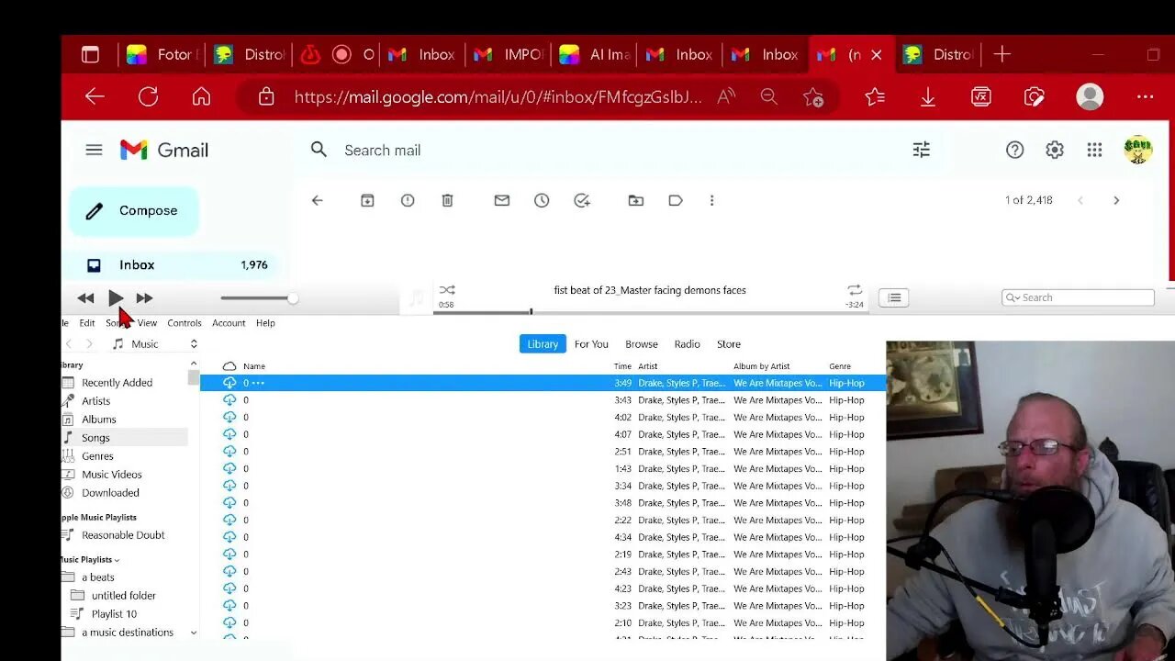Open Google account avatar
Screen dimensions: 1175x661
[x=1137, y=150]
